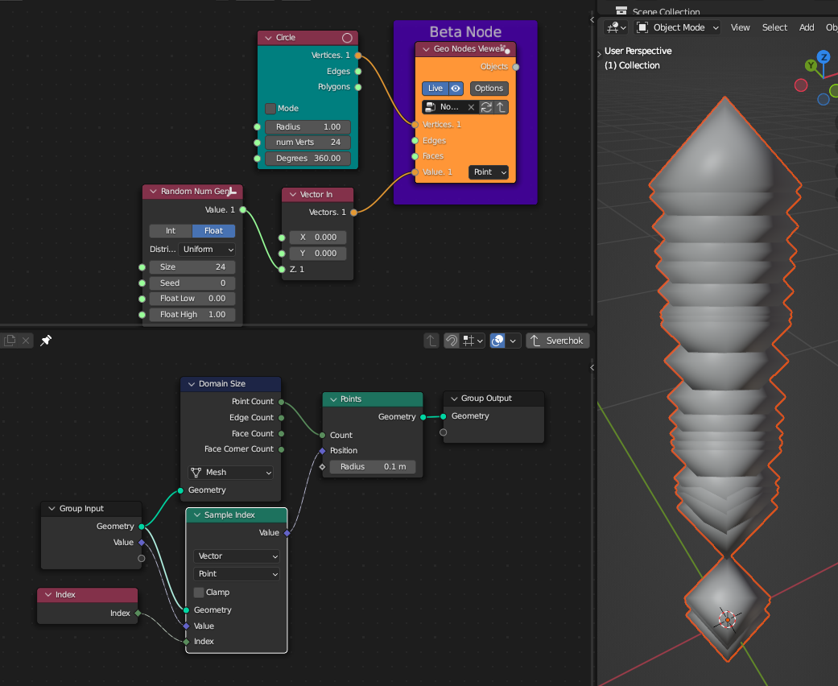This screenshot has height=686, width=838.
Task: Select the Float type toggle
Action: (213, 231)
